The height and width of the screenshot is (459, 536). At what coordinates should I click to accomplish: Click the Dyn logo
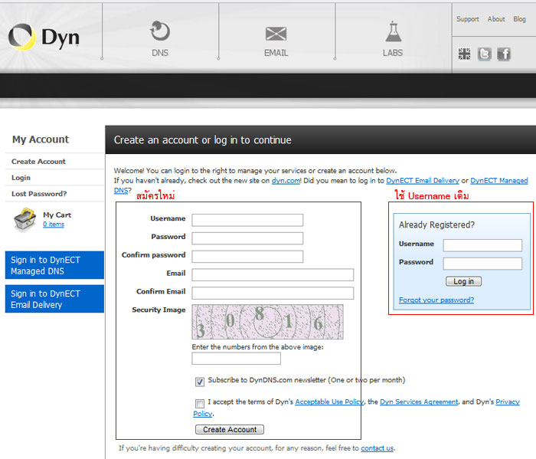(x=44, y=37)
